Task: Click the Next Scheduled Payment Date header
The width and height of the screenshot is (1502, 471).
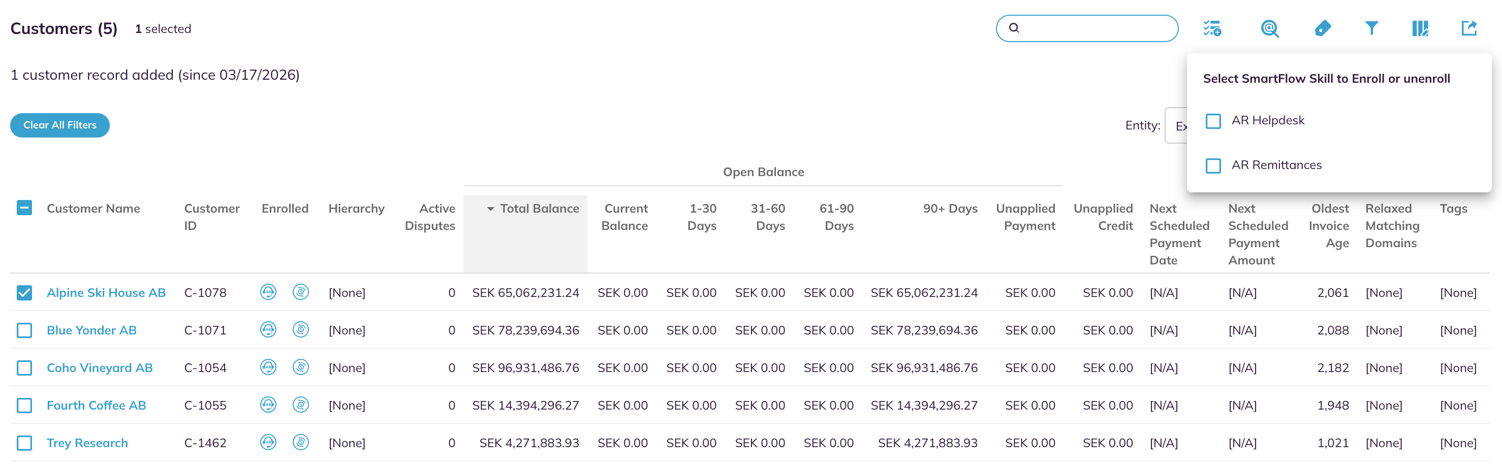Action: point(1179,234)
